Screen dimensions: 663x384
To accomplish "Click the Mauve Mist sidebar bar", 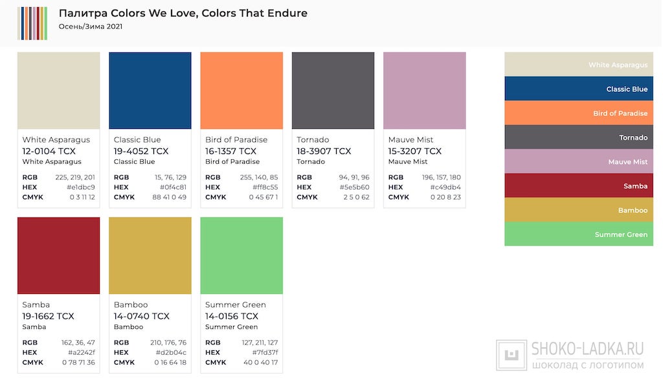I will tap(578, 161).
